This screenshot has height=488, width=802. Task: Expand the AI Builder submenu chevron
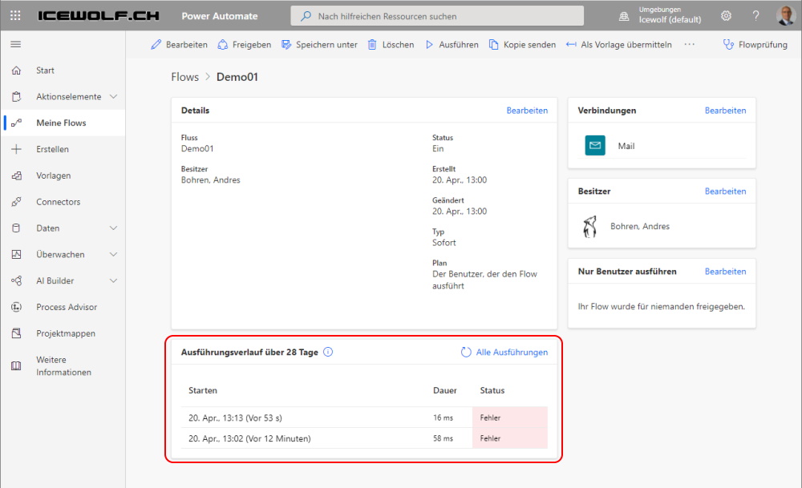coord(114,280)
